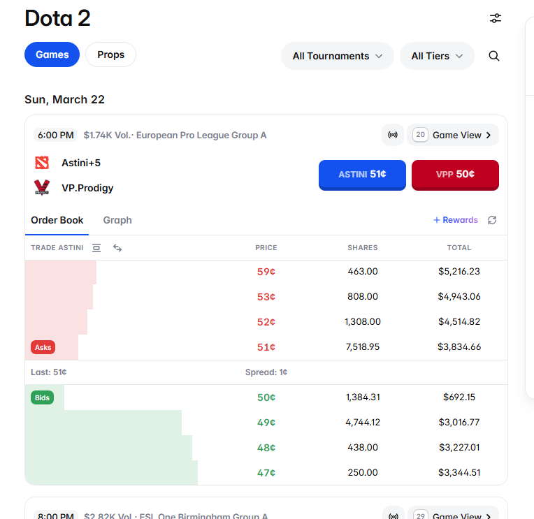Select the 48¢ bid price
This screenshot has width=534, height=519.
tap(266, 448)
